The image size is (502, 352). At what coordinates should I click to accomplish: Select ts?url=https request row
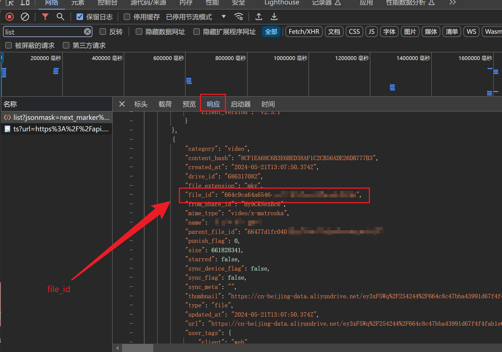56,129
